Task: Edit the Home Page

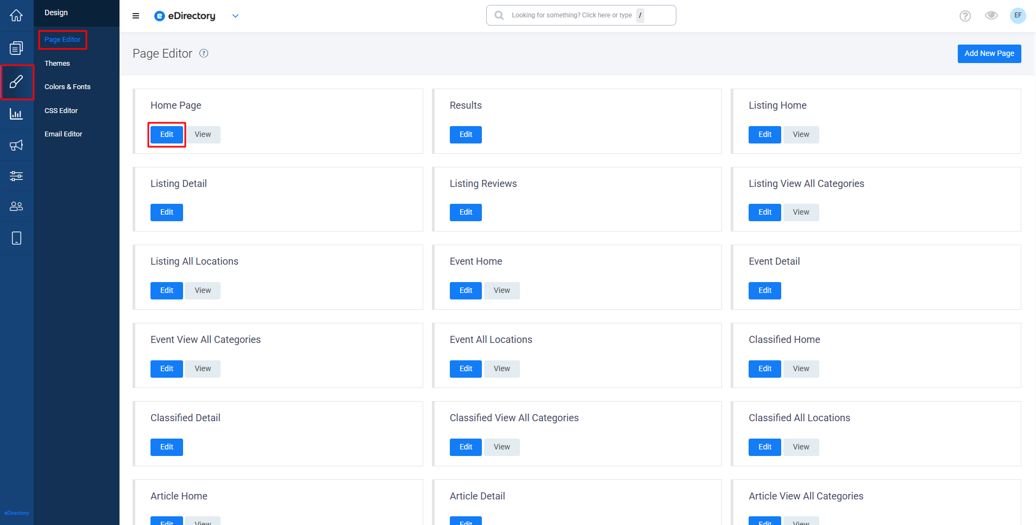Action: (167, 135)
